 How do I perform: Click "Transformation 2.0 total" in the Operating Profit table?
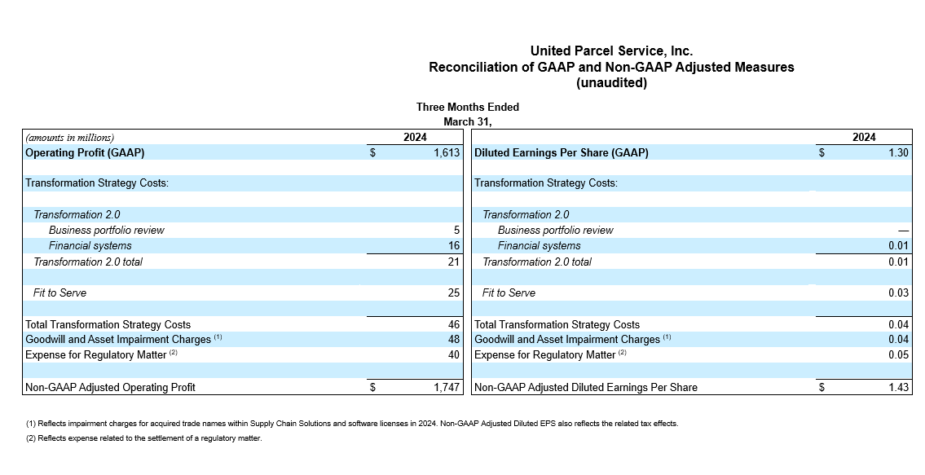click(88, 262)
